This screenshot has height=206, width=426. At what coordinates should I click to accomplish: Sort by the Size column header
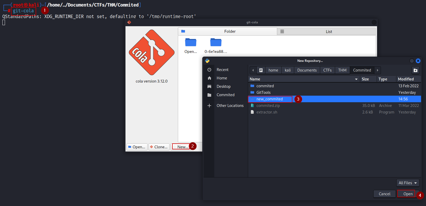point(368,79)
